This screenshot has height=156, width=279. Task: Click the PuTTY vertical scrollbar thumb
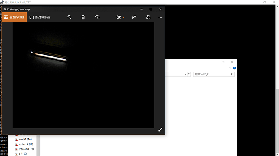(277, 121)
